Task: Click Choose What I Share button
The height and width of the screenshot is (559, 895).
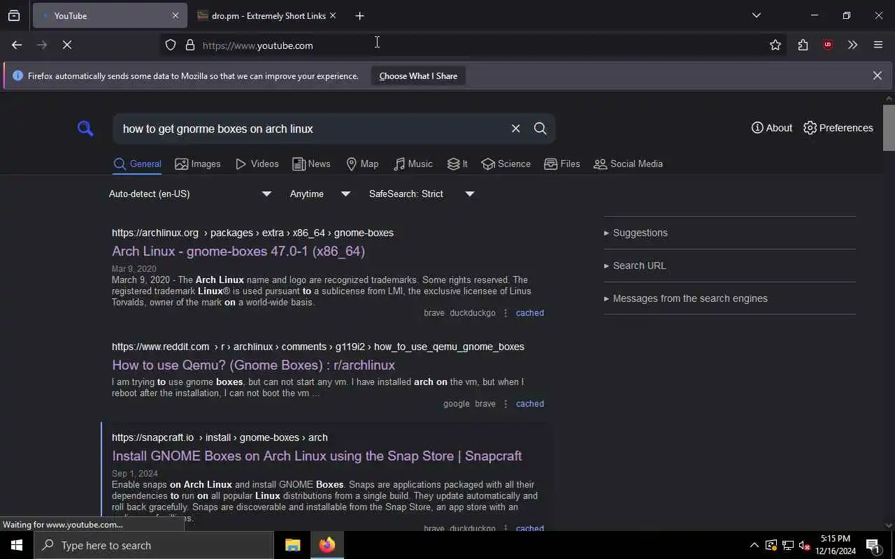Action: click(418, 75)
